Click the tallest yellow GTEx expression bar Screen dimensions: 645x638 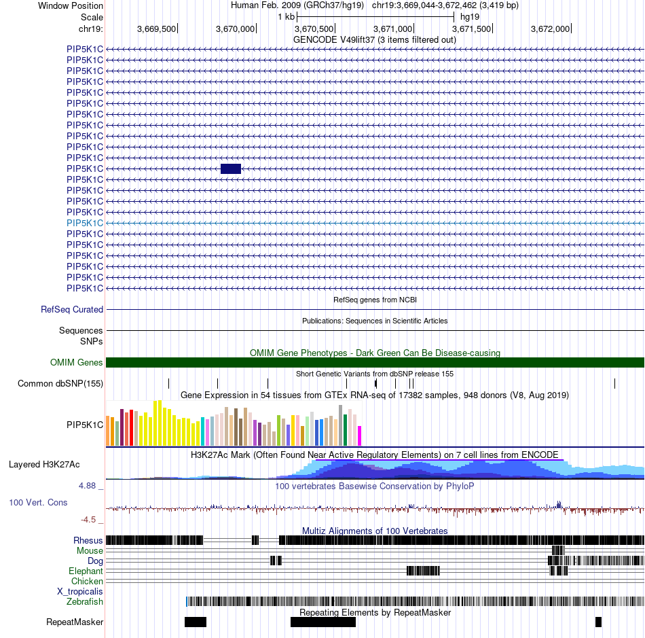[x=160, y=423]
